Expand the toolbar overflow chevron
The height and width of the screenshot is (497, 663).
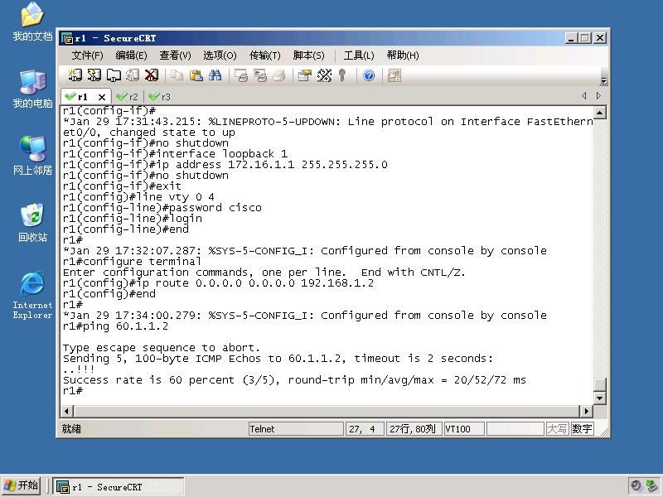(x=604, y=80)
